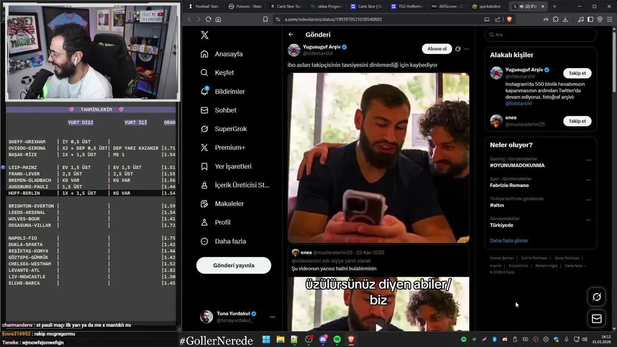The image size is (617, 347).
Task: Open SuperGrok from the sidebar
Action: click(x=224, y=129)
